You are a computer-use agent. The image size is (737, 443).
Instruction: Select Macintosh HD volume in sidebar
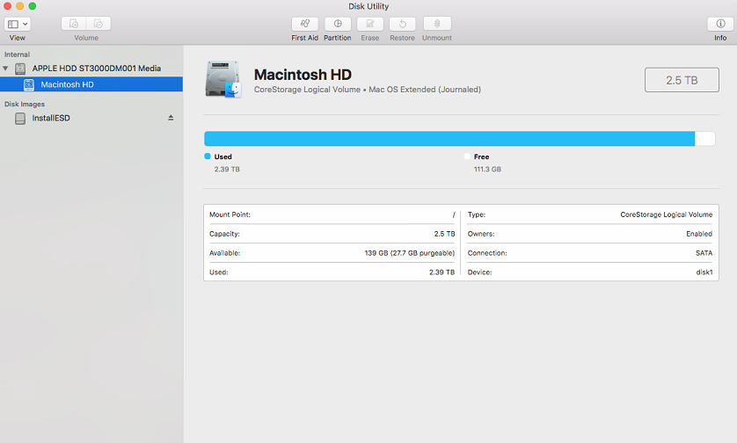point(91,84)
